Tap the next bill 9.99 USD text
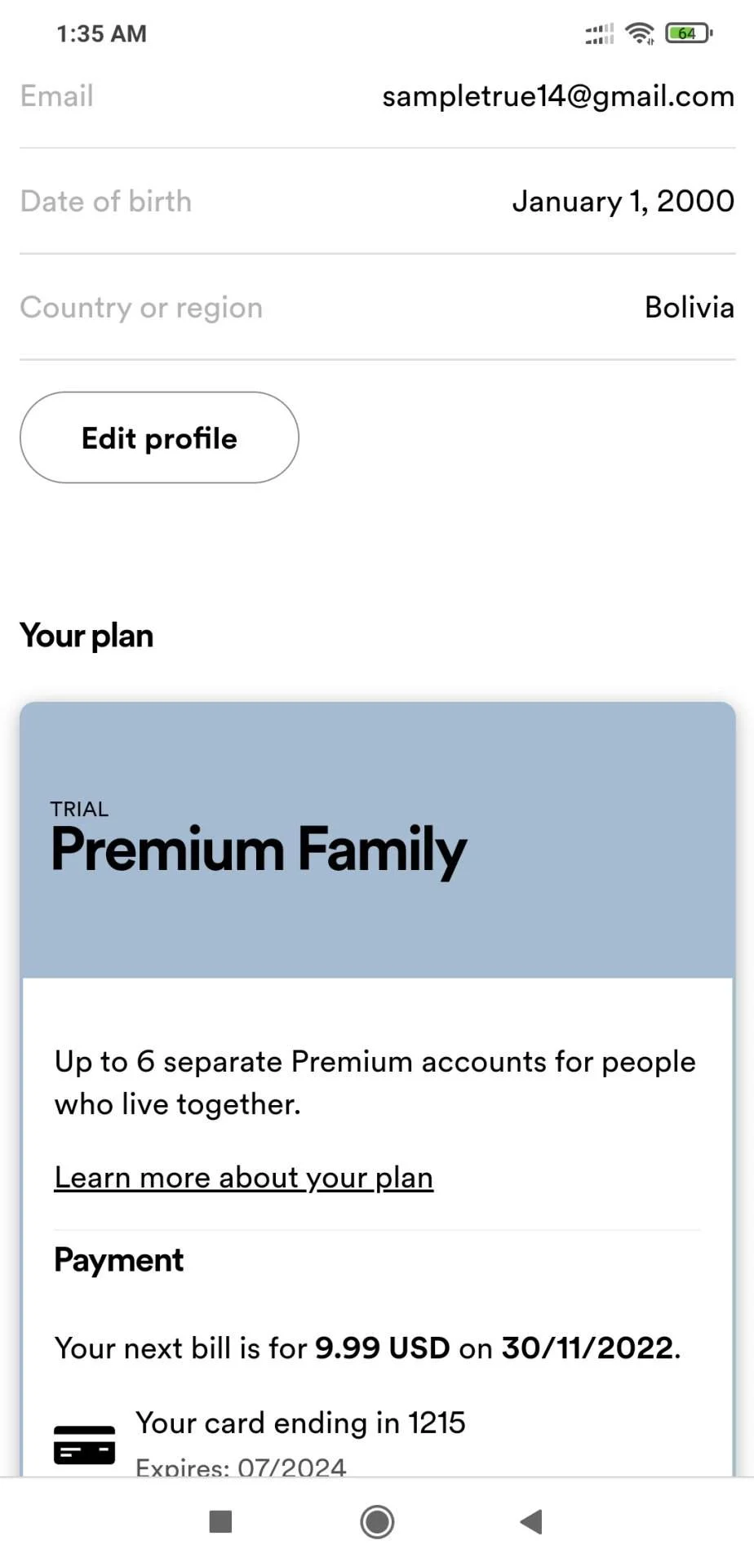Image resolution: width=754 pixels, height=1567 pixels. tap(367, 1347)
